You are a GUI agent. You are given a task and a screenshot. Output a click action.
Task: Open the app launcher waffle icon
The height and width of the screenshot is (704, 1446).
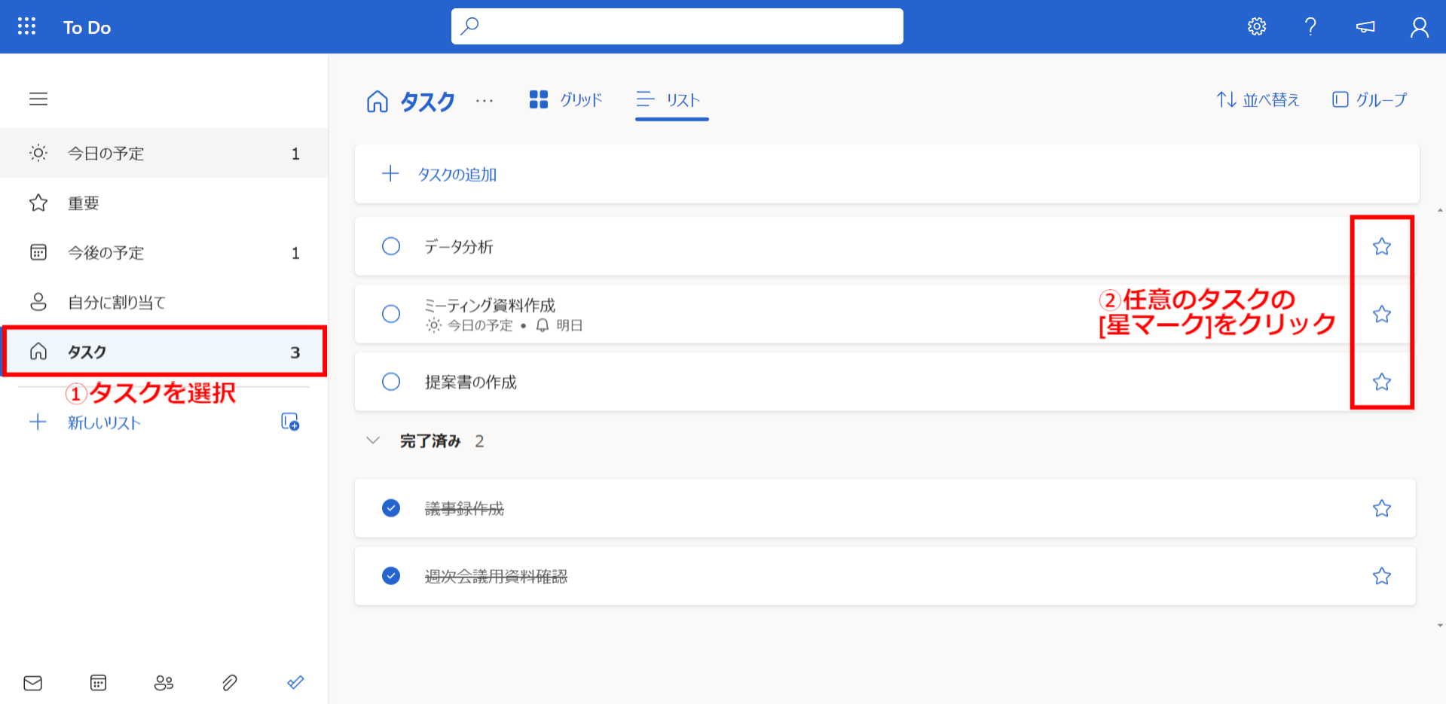pos(26,26)
